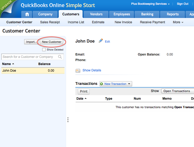
Task: Go to the Employees tab
Action: click(x=122, y=15)
